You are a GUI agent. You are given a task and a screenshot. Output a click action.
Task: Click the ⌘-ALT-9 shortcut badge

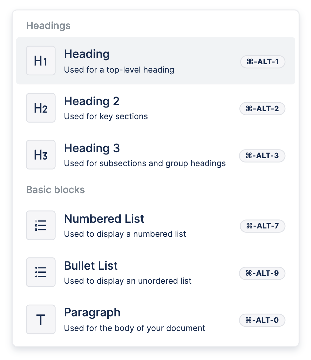point(262,273)
